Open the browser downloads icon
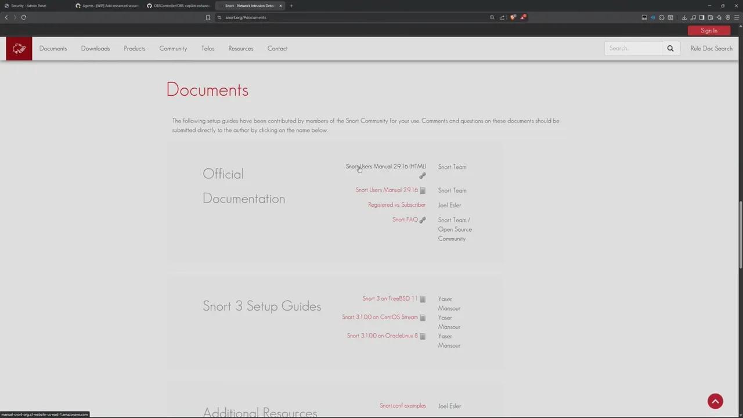This screenshot has width=743, height=418. 684,17
